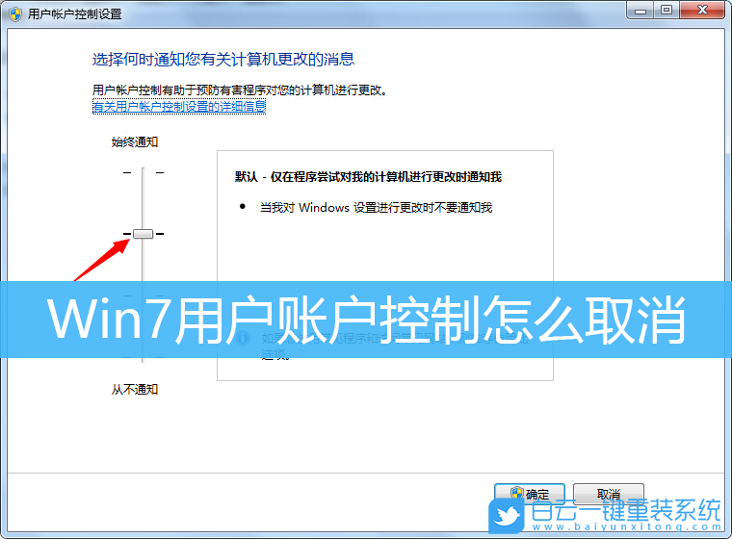Minimize the User Account Control window
The height and width of the screenshot is (539, 732).
pyautogui.click(x=640, y=10)
